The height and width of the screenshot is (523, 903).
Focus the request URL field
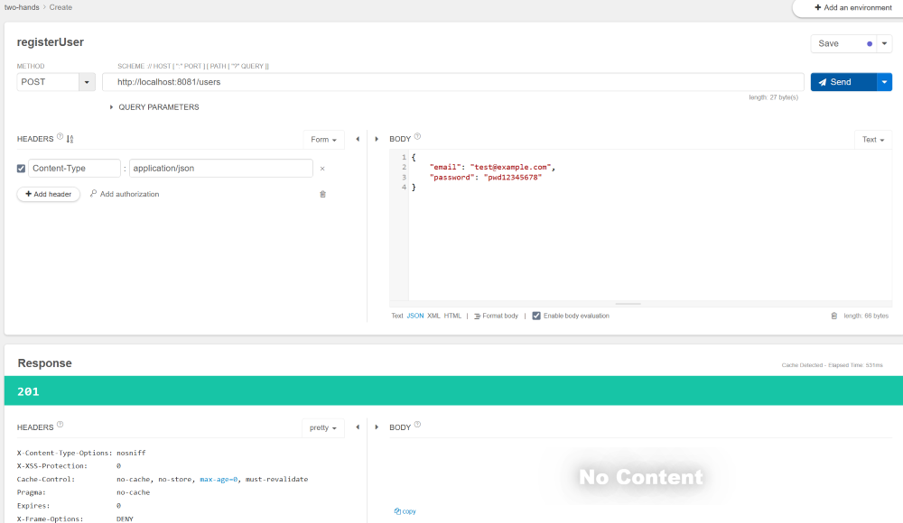(453, 82)
